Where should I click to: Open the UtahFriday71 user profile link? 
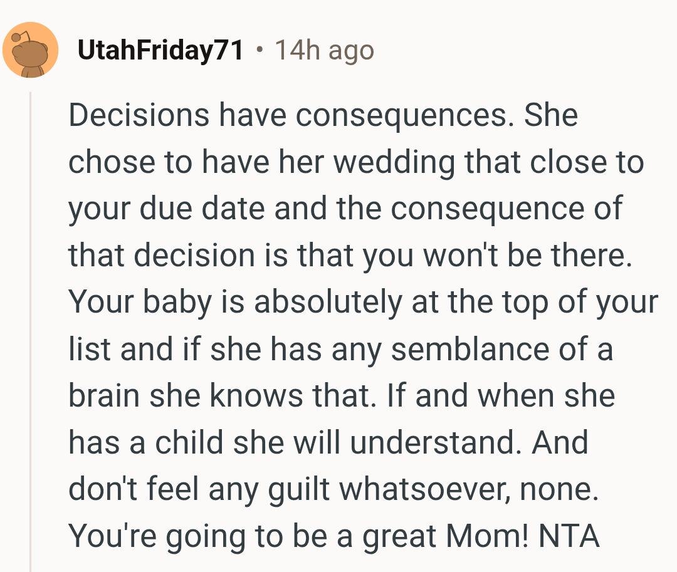[160, 51]
